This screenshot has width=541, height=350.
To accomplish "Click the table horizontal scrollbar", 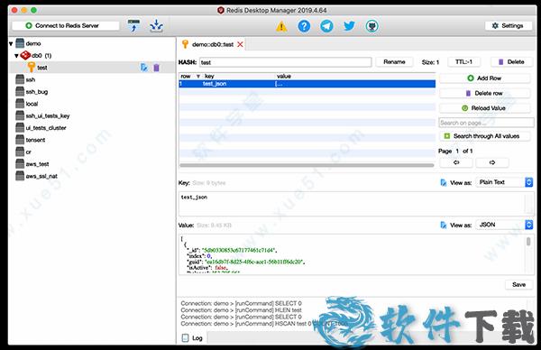I will pos(307,165).
